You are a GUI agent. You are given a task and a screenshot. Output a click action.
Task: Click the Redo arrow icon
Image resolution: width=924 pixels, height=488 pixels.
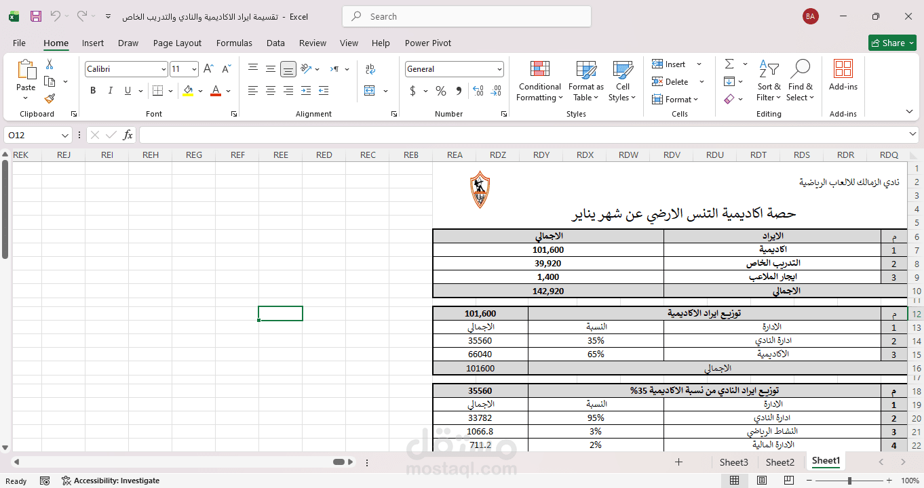tap(81, 16)
